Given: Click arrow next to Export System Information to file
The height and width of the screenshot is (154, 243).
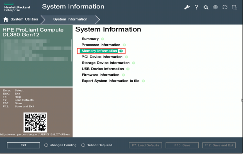Looking at the screenshot, I should [x=143, y=81].
